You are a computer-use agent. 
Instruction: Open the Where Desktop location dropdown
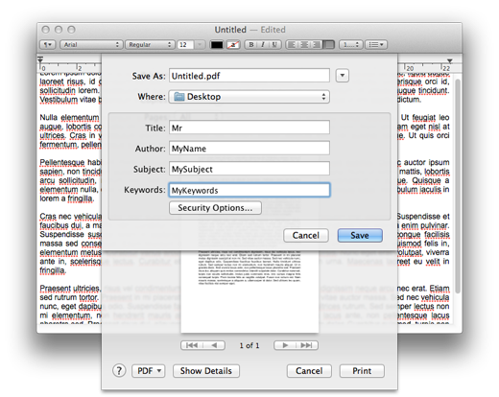[249, 97]
